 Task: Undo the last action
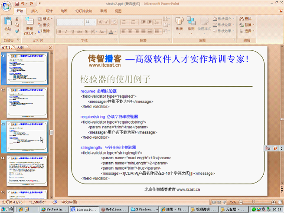click(x=23, y=3)
